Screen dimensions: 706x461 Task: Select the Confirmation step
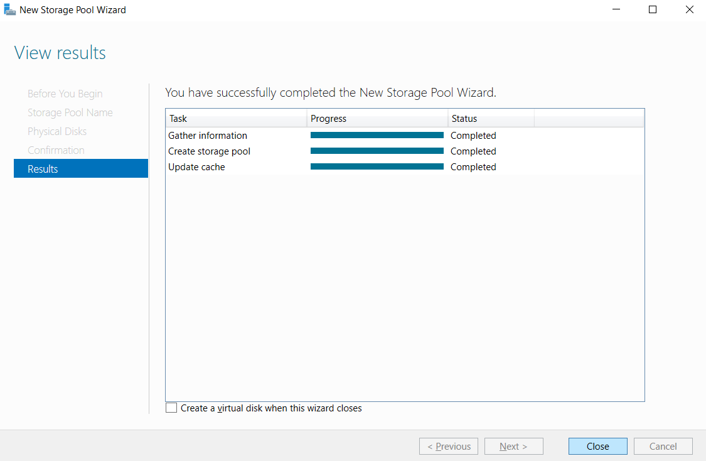[x=56, y=151]
